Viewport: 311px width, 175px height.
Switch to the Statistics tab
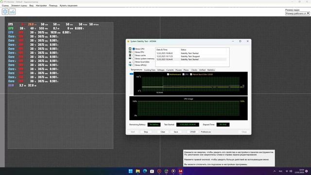[211, 70]
